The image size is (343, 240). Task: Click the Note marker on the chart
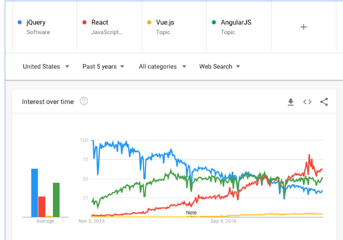pyautogui.click(x=191, y=212)
